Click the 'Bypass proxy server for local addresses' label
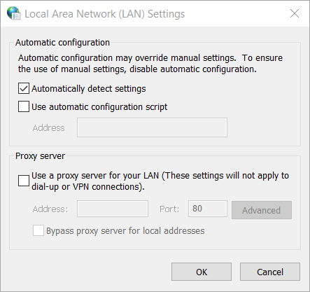 coord(125,231)
